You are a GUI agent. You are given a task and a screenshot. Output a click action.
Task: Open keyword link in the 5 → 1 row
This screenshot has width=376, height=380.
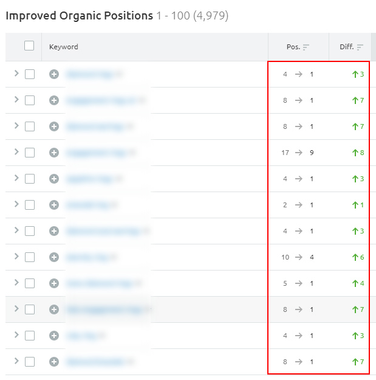(98, 283)
